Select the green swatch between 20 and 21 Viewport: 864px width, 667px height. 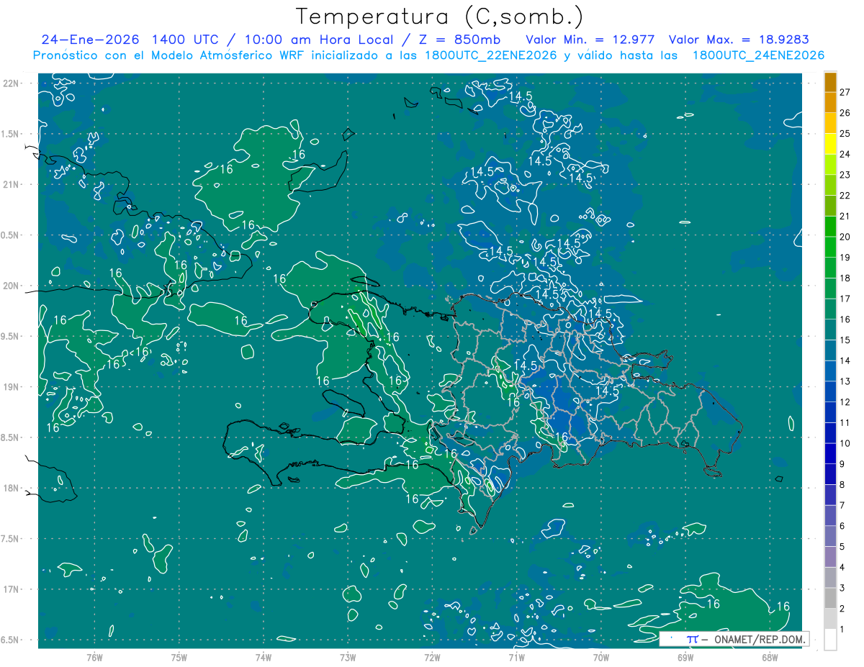click(x=830, y=227)
